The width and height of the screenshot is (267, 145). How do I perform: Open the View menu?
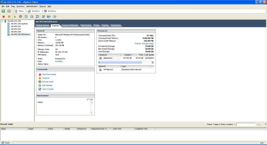click(x=13, y=6)
